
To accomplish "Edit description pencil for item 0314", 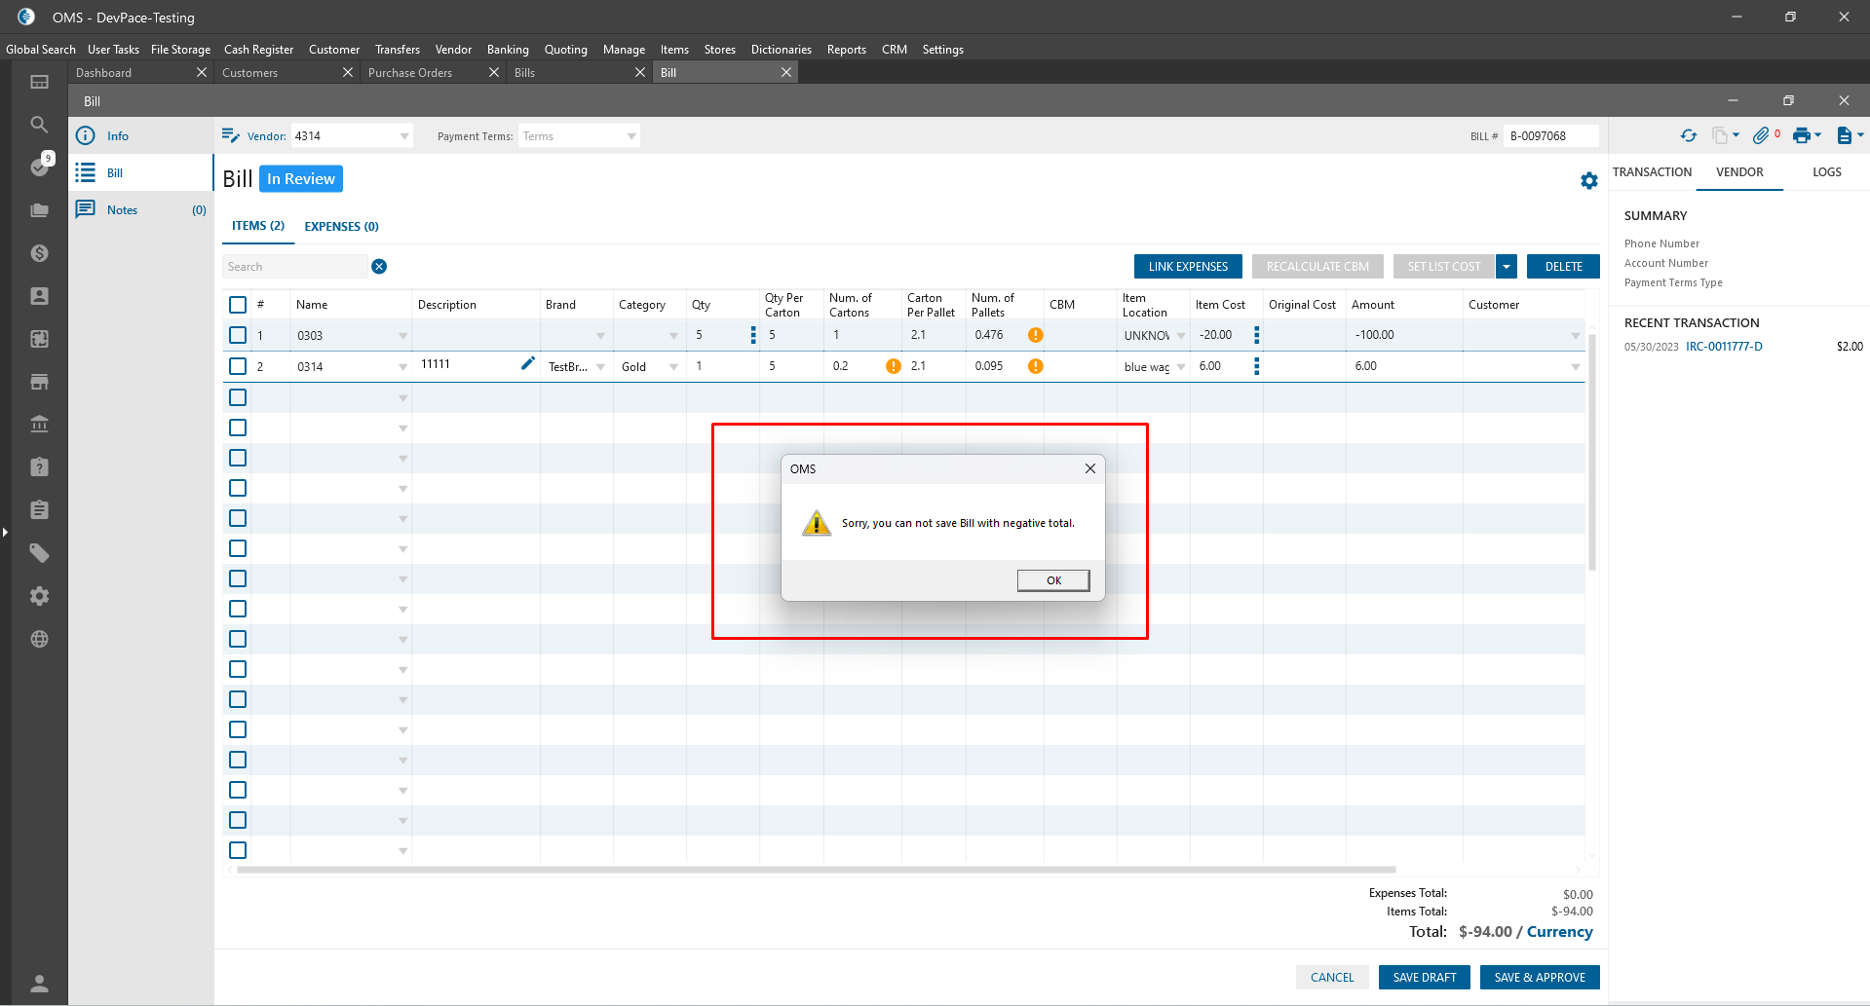I will 528,363.
